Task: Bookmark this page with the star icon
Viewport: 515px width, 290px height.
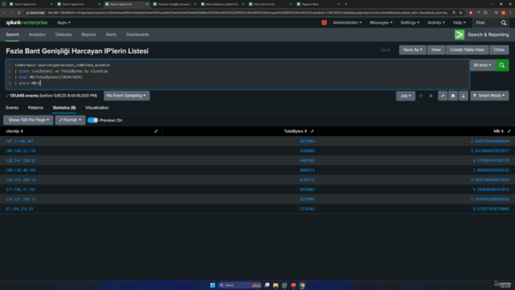Action: tap(460, 13)
